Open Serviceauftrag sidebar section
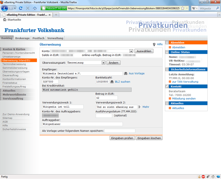The width and height of the screenshot is (221, 179). 13,99
